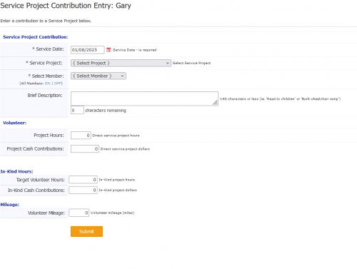Image resolution: width=357 pixels, height=269 pixels.
Task: Click the Project Cash Contributions field
Action: click(x=85, y=148)
